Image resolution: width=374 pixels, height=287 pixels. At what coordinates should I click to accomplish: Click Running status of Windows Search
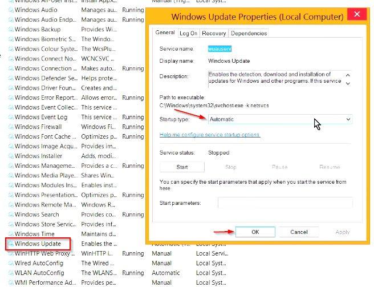133,215
